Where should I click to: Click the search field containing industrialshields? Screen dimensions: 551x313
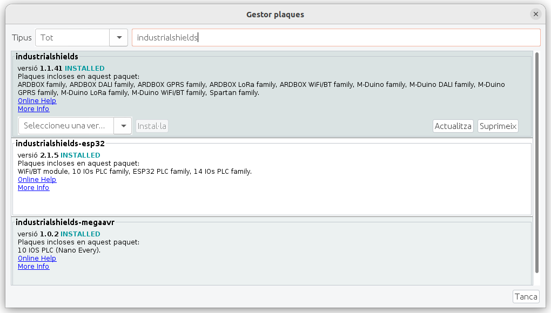tap(336, 38)
